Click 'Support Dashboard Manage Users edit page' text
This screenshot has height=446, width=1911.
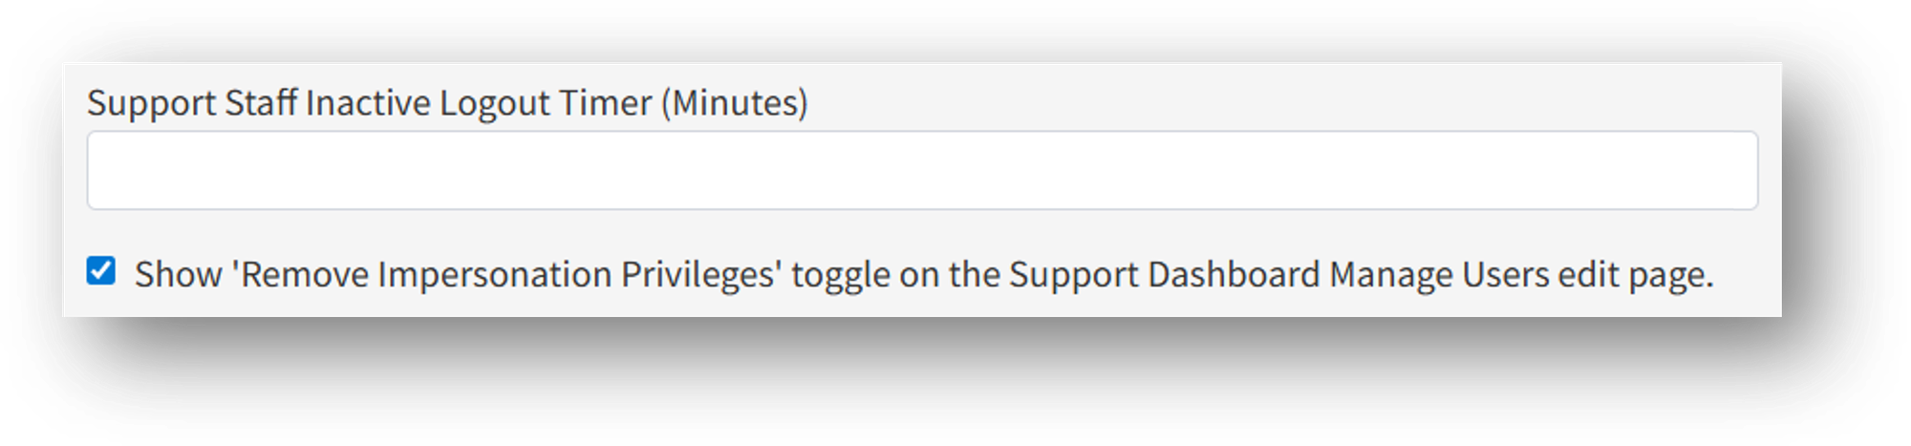[x=1361, y=275]
